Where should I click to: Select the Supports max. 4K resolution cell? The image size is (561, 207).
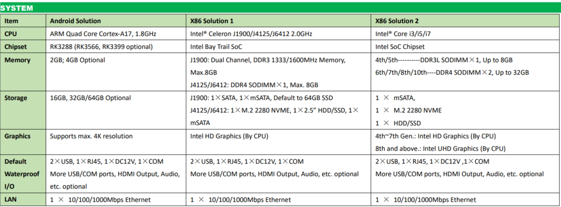pos(91,136)
